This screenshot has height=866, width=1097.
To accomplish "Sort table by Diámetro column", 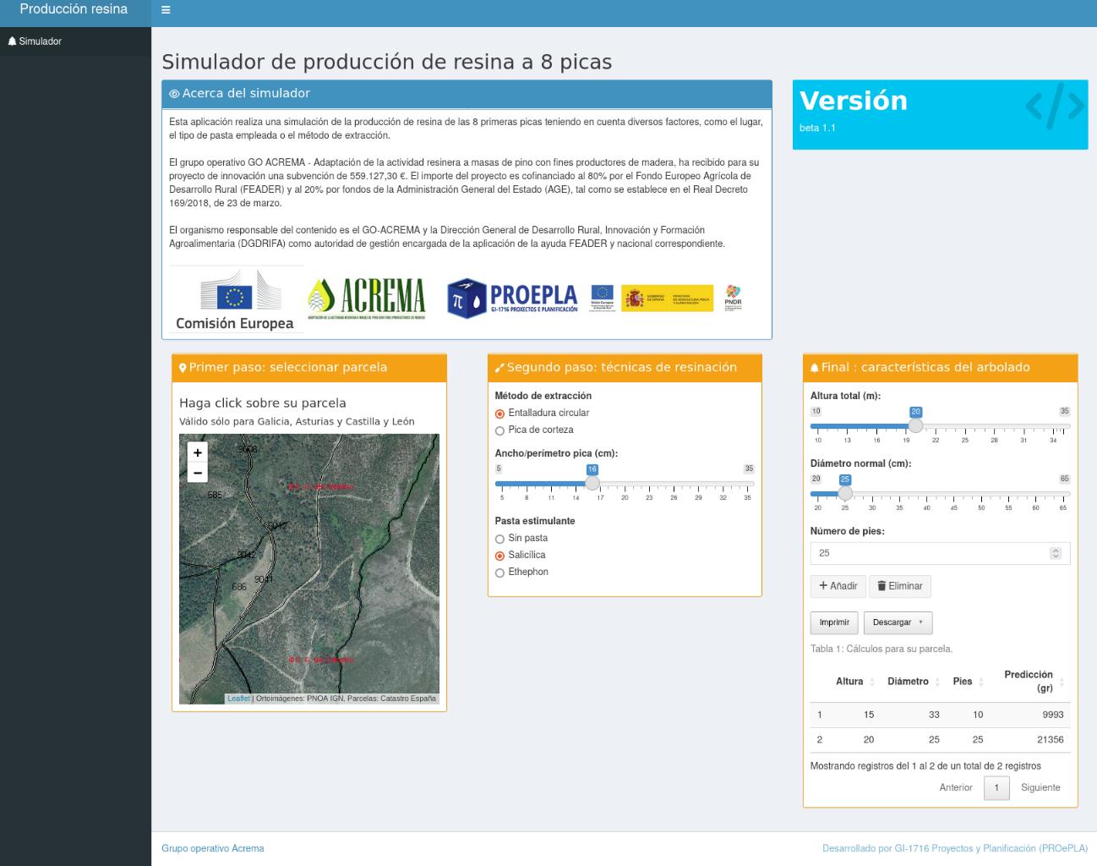I will pos(914,682).
